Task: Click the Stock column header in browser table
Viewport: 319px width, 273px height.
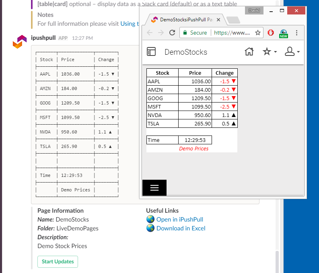Action: tap(163, 73)
